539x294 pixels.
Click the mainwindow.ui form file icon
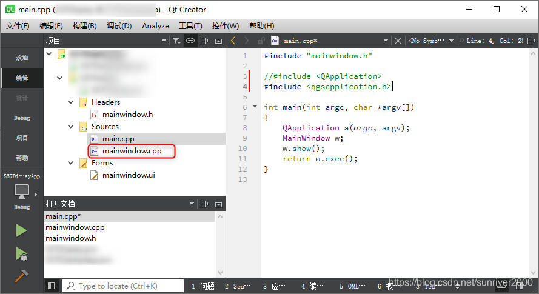click(x=94, y=175)
